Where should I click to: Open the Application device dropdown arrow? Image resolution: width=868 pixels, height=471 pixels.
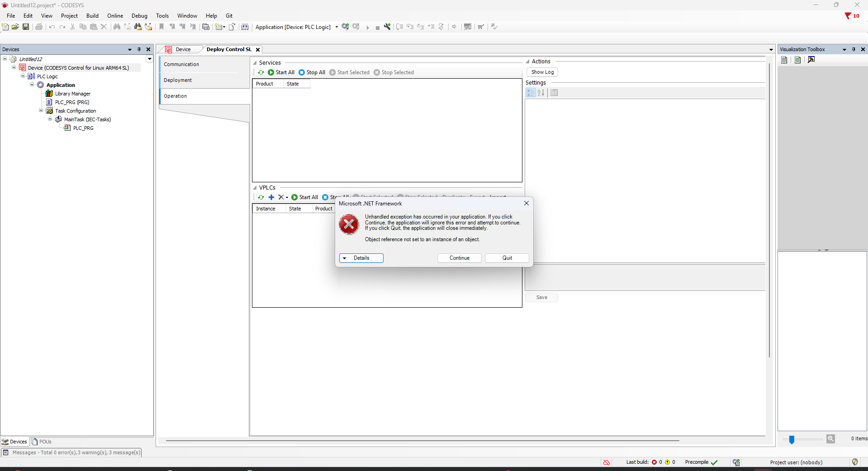pos(337,27)
